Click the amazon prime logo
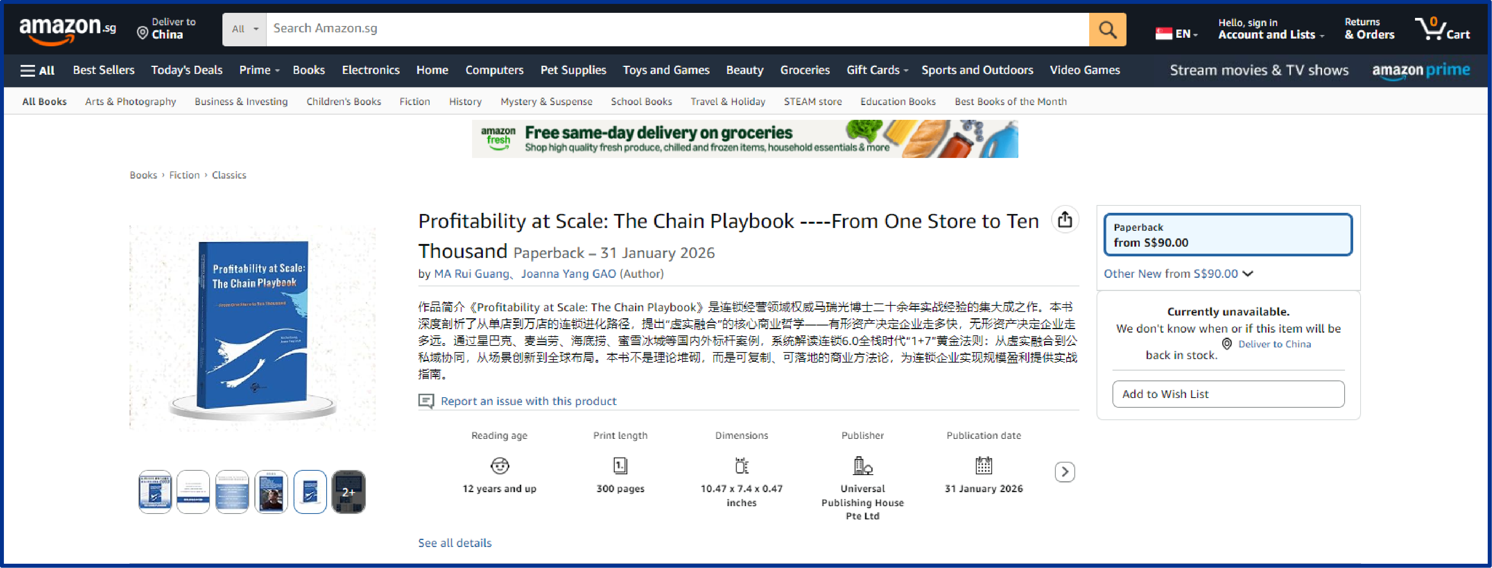1492x568 pixels. click(1420, 71)
